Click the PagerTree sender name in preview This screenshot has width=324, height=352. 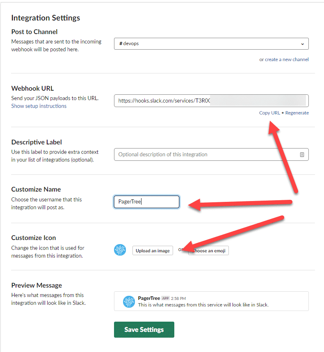pos(149,298)
